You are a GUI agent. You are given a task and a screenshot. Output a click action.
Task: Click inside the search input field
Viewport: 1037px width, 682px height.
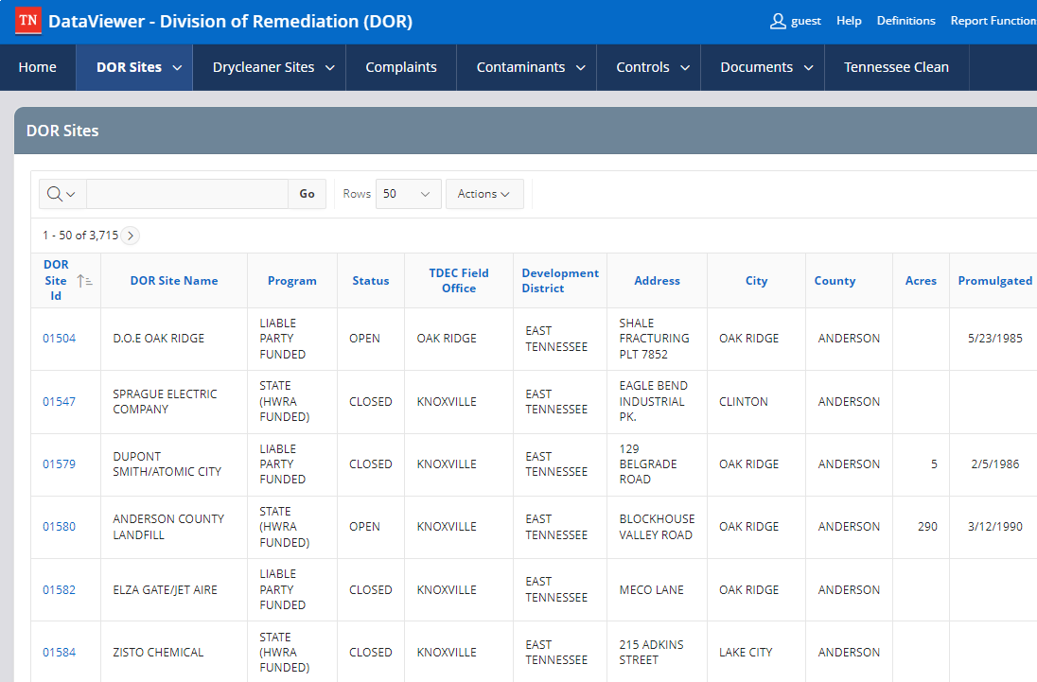(185, 193)
